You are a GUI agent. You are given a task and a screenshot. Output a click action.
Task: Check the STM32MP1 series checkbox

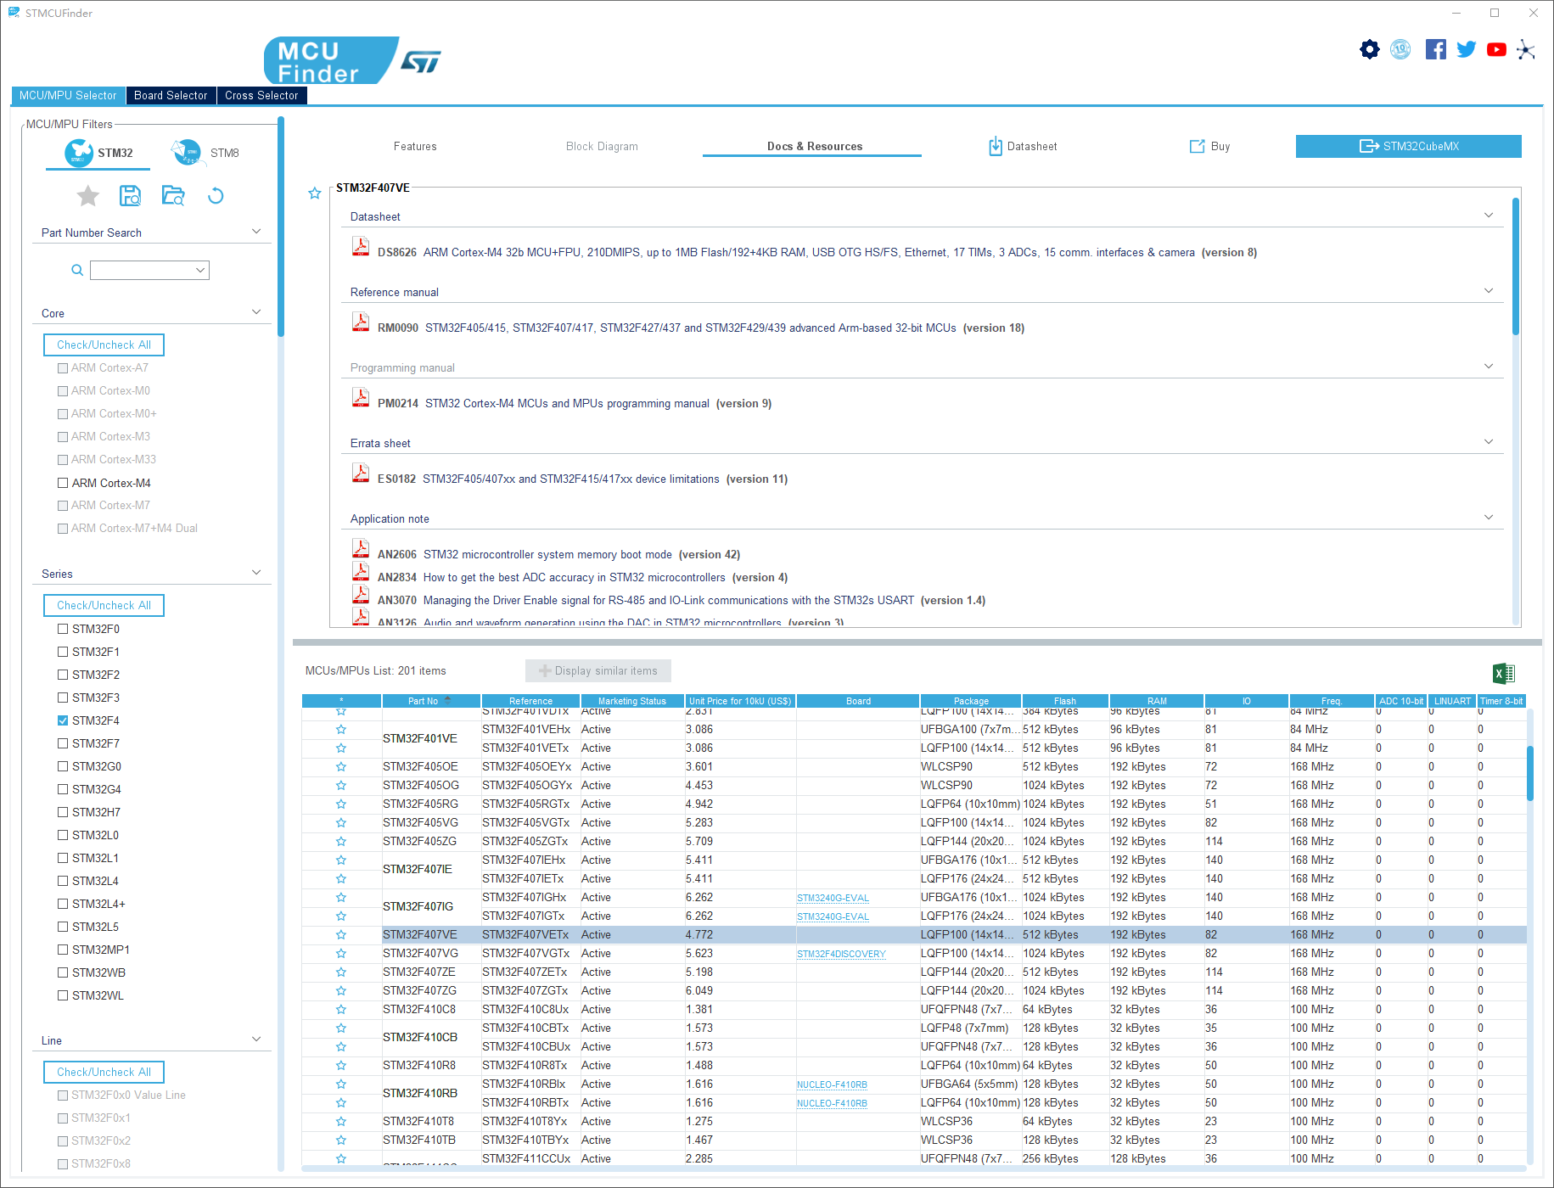click(x=63, y=950)
